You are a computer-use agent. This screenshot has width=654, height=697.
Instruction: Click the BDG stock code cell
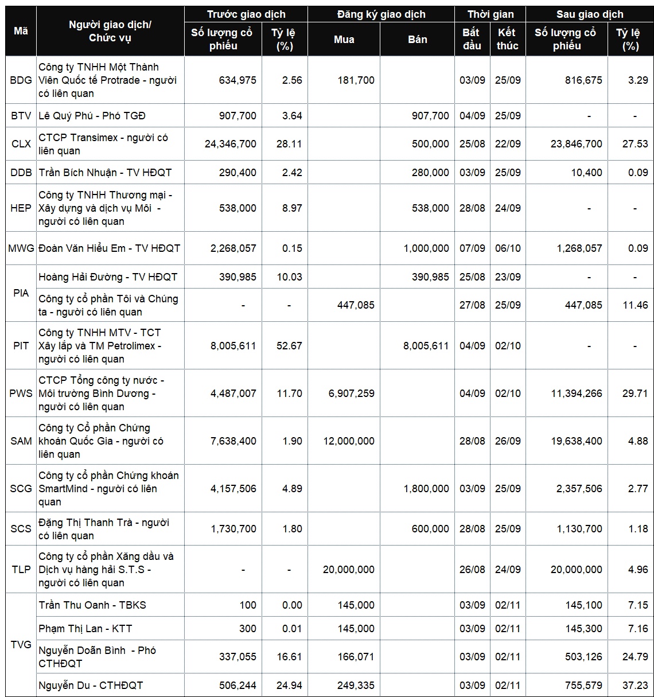21,80
